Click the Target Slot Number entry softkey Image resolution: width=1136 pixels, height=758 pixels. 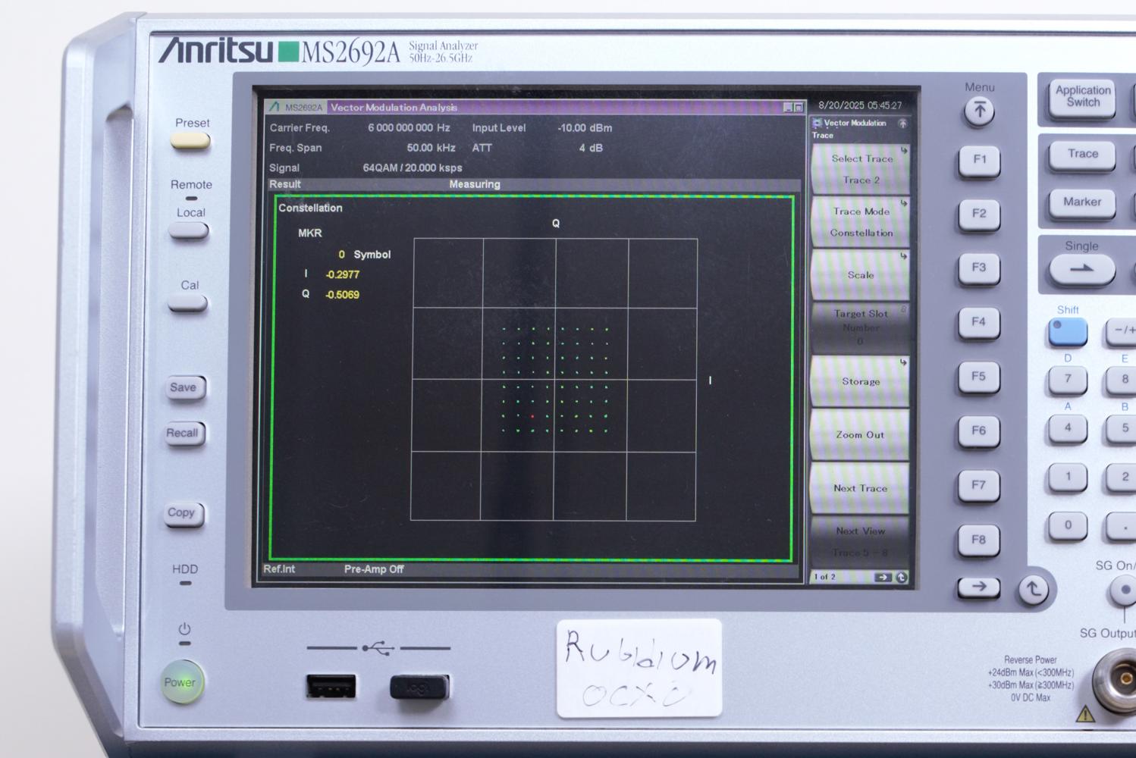coord(860,327)
